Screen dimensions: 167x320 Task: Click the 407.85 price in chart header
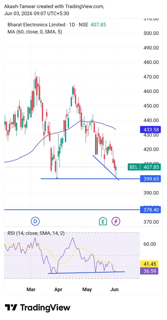[x=98, y=25]
